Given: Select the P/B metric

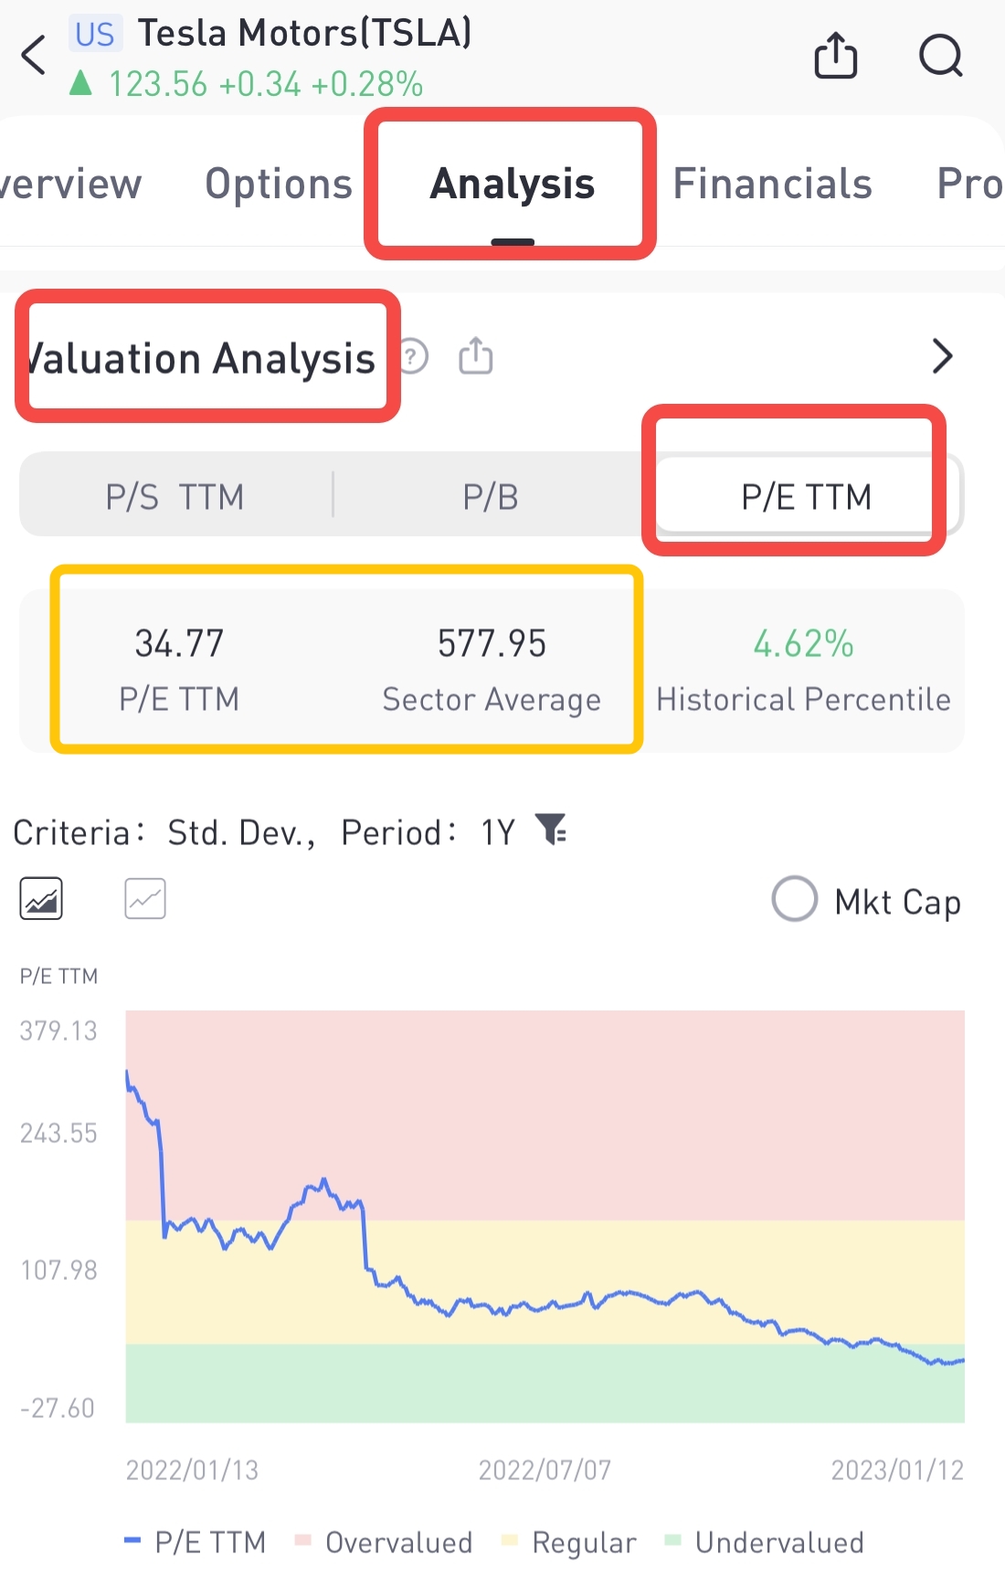Looking at the screenshot, I should [491, 497].
